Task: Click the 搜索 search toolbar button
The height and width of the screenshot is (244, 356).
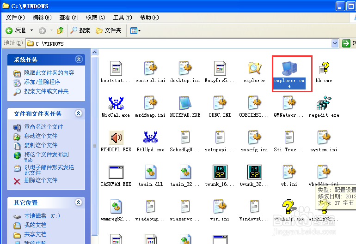Action: point(80,30)
